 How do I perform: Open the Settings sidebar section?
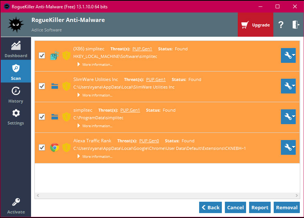(x=16, y=117)
